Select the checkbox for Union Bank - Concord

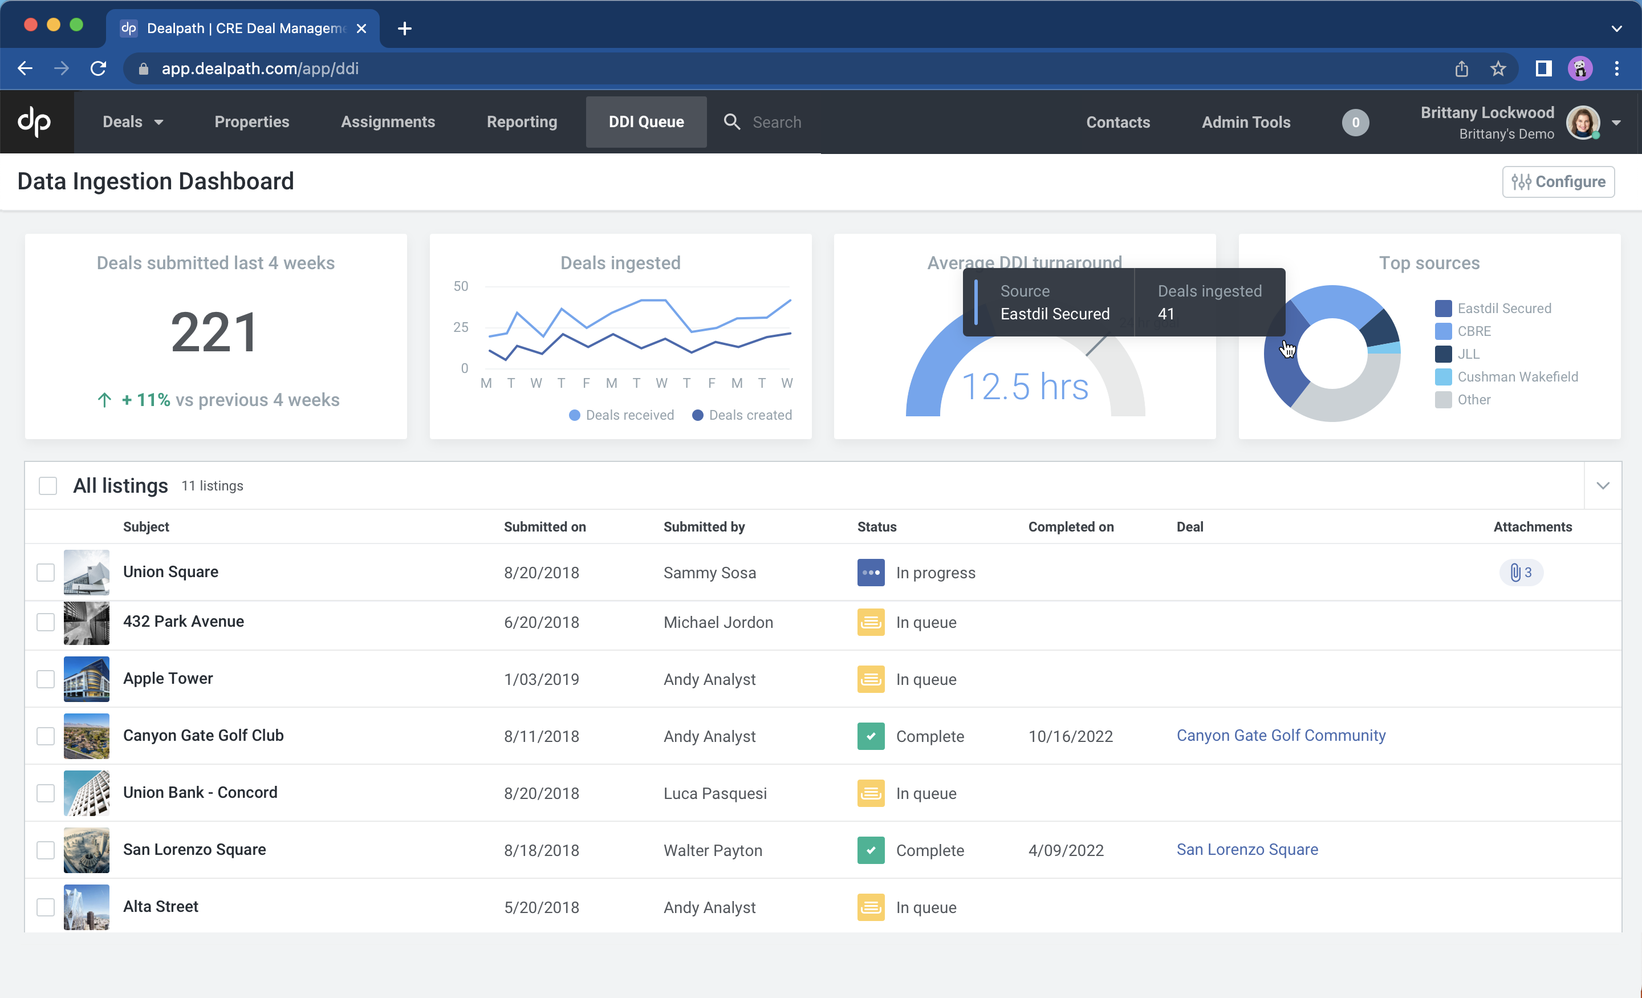click(x=45, y=793)
